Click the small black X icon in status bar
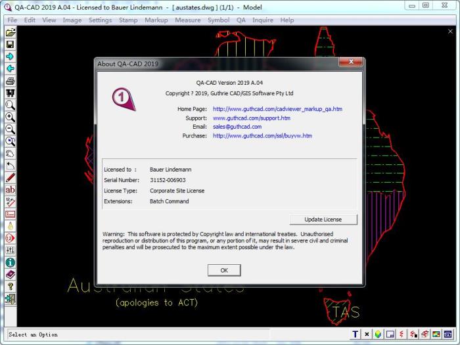460x345 pixels. (367, 334)
